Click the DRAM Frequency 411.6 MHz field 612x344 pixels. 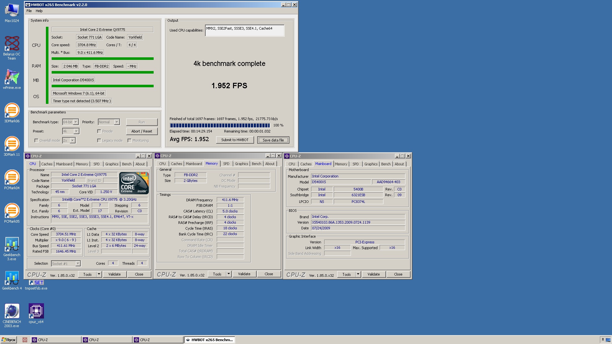point(230,200)
